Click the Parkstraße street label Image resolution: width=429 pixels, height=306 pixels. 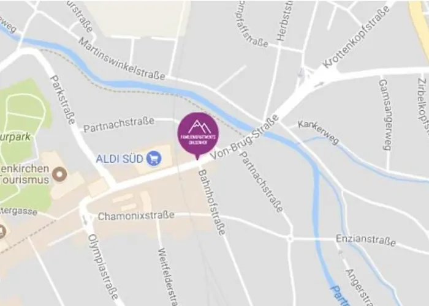pyautogui.click(x=63, y=100)
